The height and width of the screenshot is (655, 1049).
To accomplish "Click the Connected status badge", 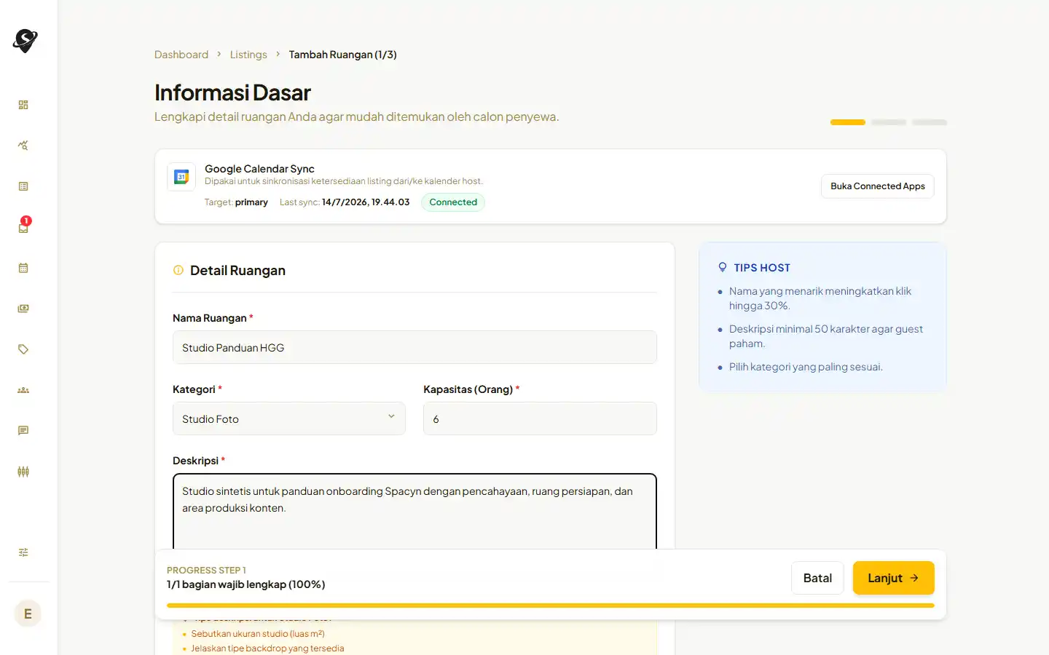I will point(453,202).
